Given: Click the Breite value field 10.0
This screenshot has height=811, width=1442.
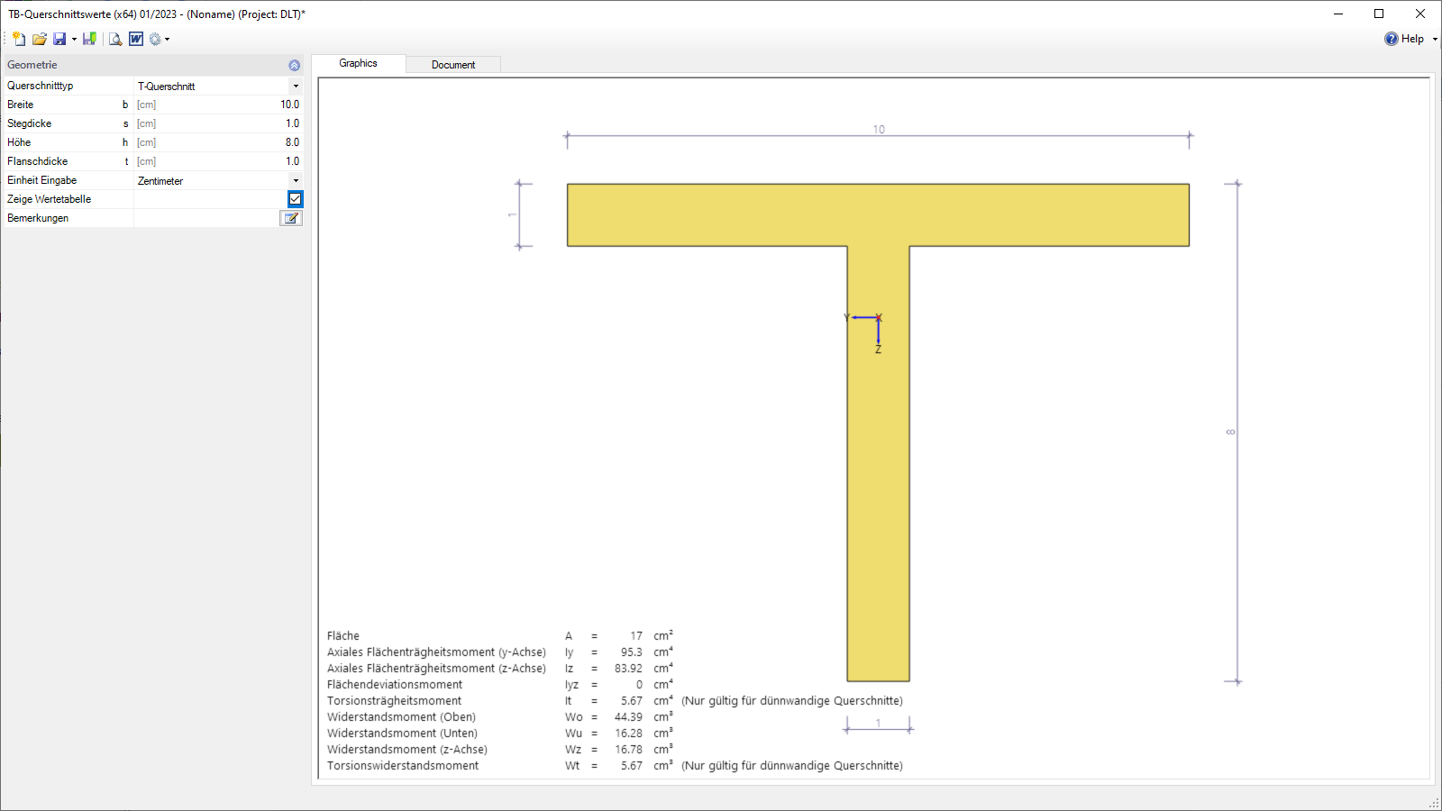Looking at the screenshot, I should click(x=219, y=105).
